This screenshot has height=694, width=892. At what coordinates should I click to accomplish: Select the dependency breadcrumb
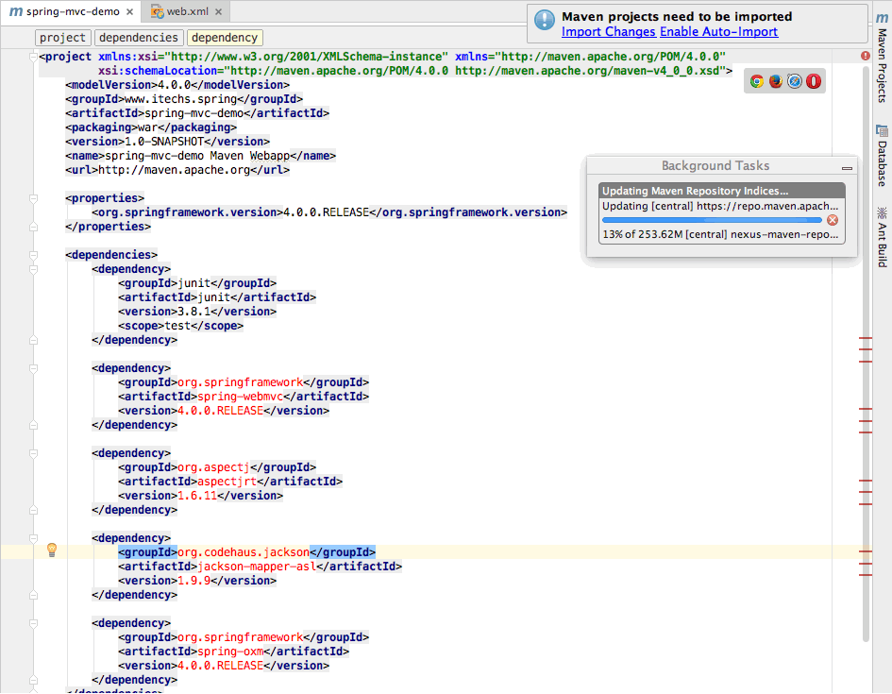(x=225, y=38)
